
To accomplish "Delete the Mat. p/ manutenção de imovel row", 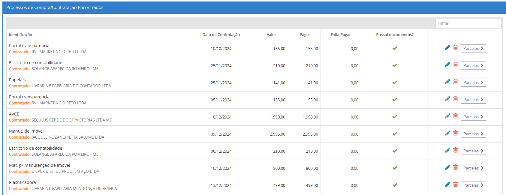I will (x=455, y=167).
